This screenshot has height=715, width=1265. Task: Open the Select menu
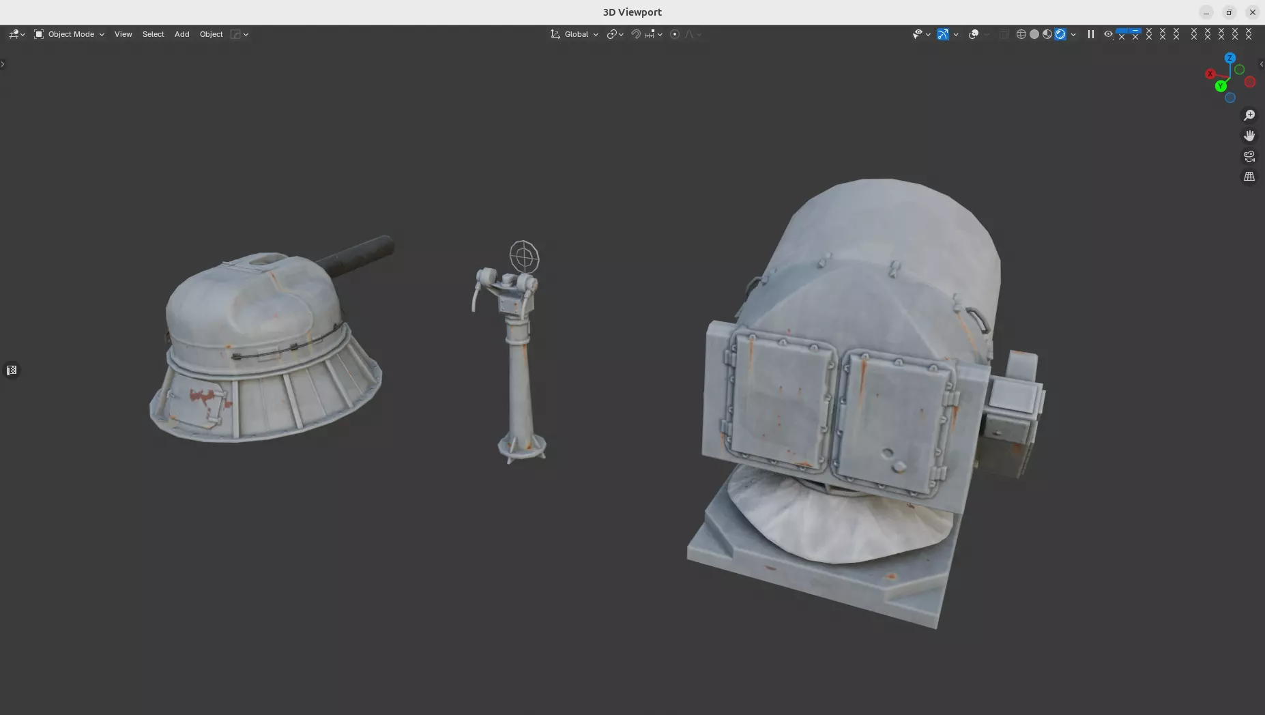click(154, 34)
